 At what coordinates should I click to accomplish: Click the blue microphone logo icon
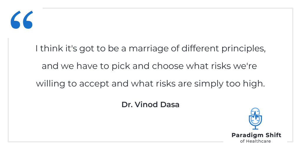(x=255, y=119)
